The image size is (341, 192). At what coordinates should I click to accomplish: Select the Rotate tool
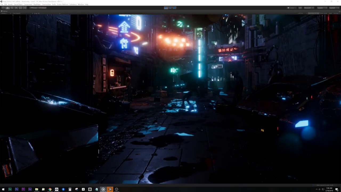point(12,8)
